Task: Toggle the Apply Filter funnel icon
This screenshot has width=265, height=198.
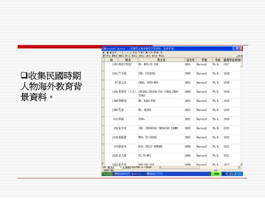Action: click(144, 52)
